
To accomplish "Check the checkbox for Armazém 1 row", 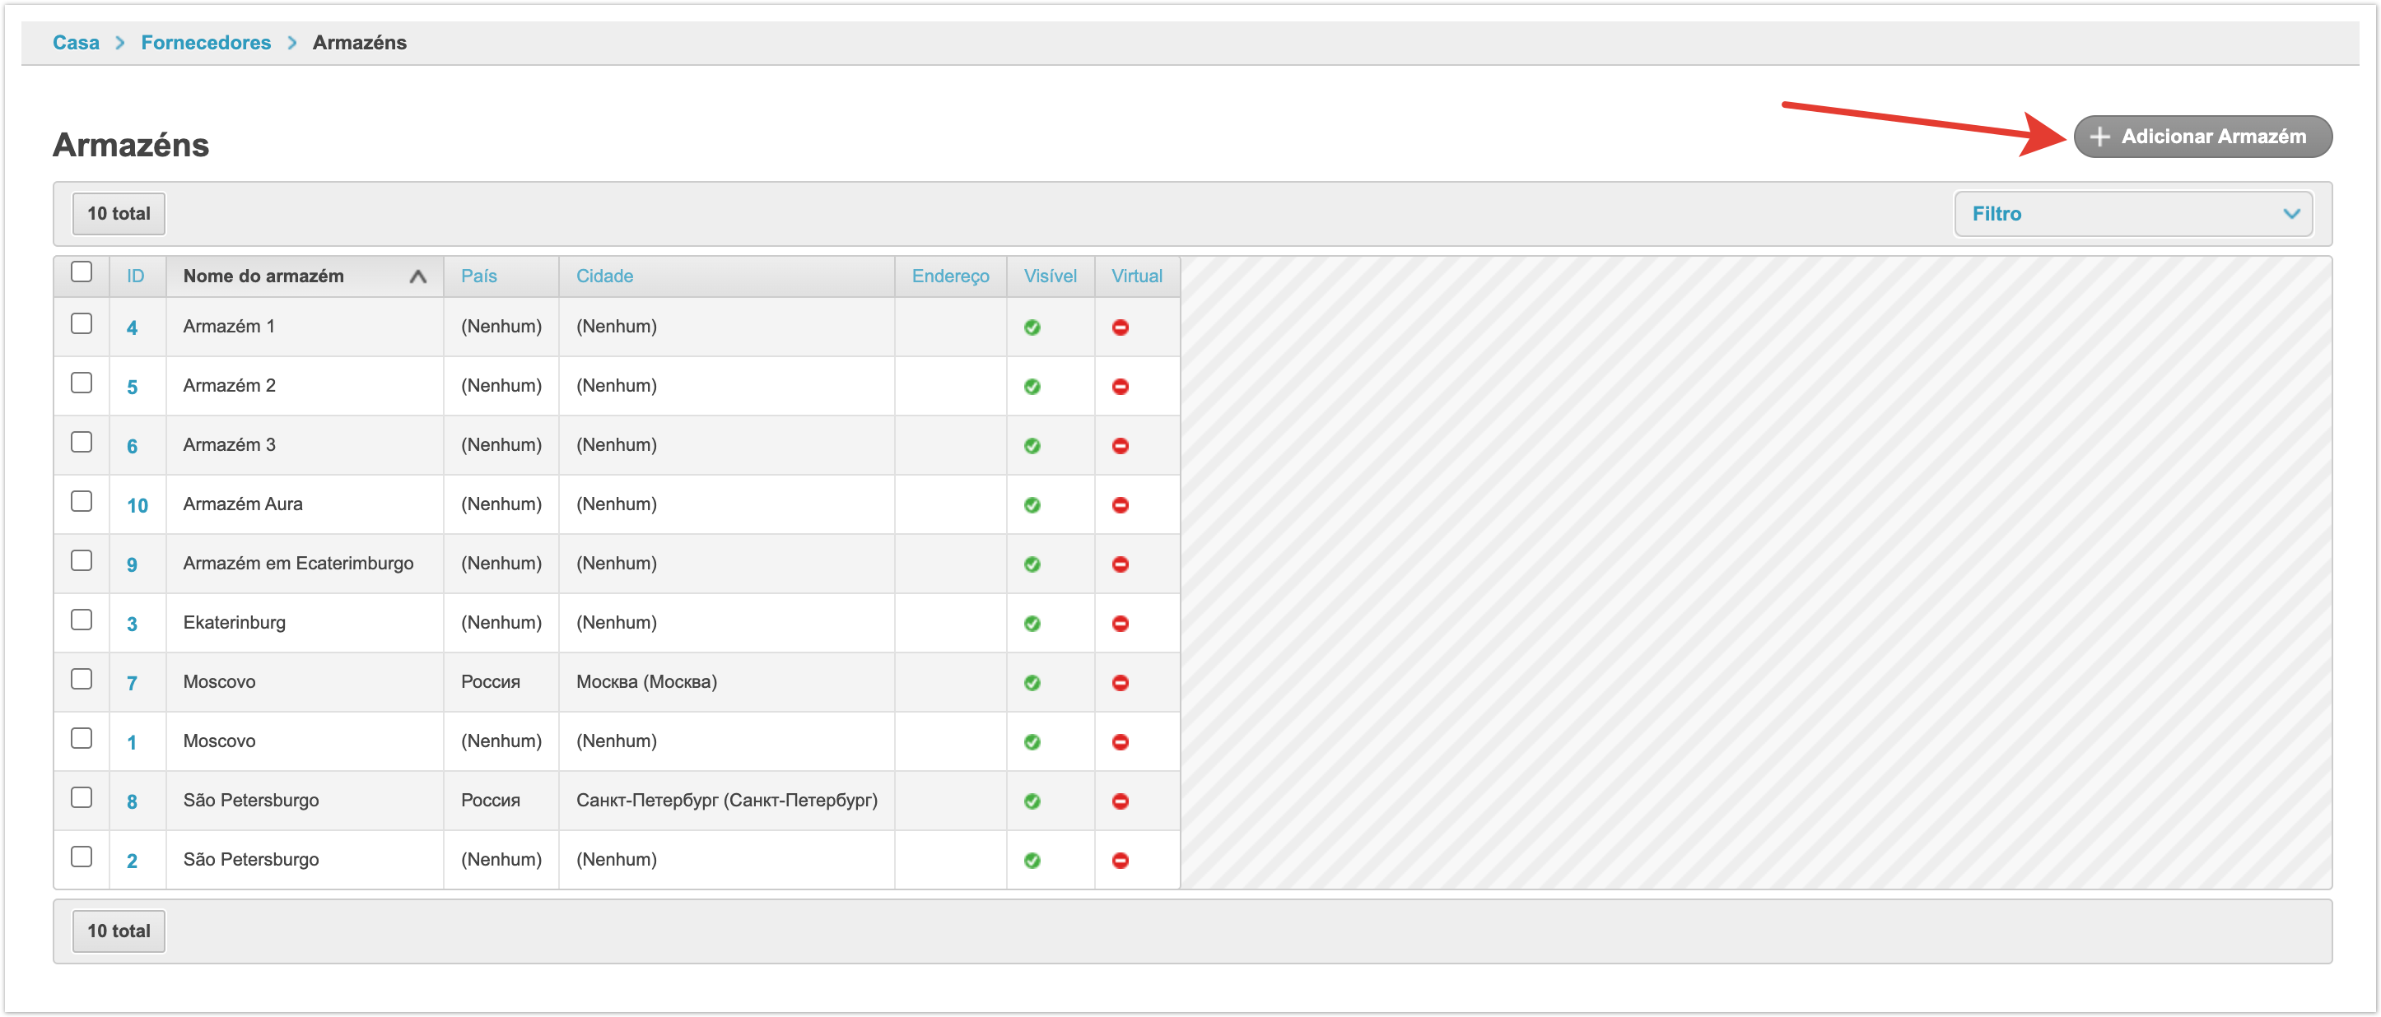I will 82,323.
